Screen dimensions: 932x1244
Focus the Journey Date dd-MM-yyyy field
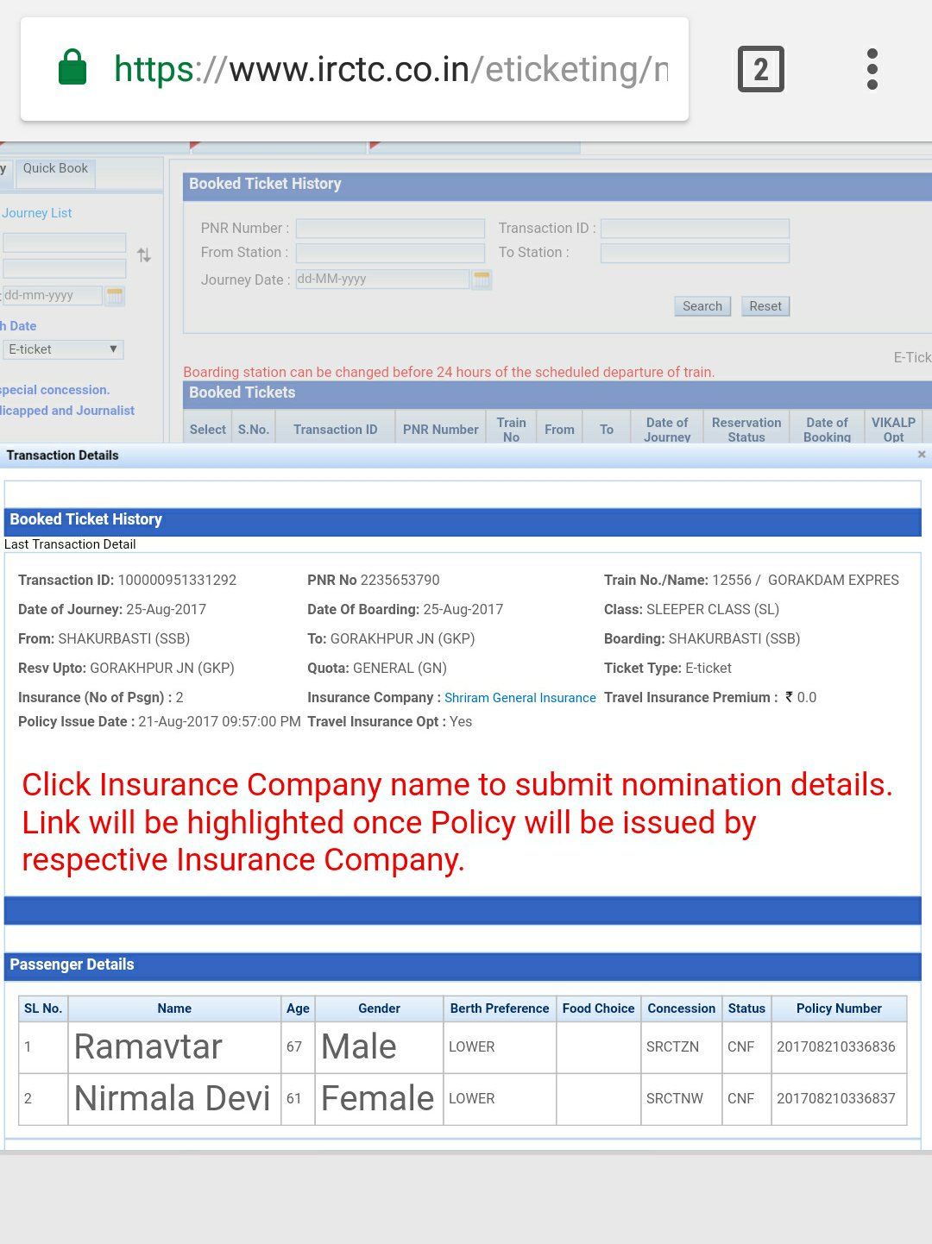(x=382, y=279)
